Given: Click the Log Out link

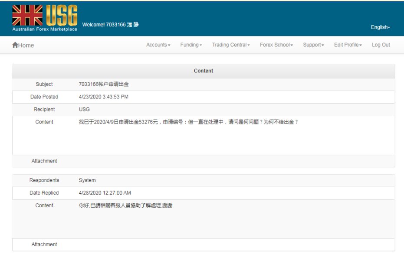Looking at the screenshot, I should click(381, 45).
